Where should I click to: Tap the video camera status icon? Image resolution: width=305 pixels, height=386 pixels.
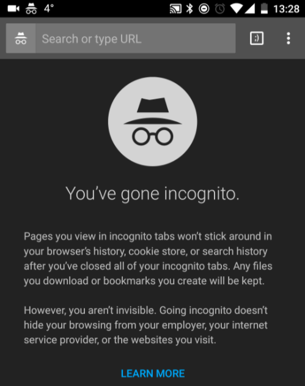click(13, 9)
